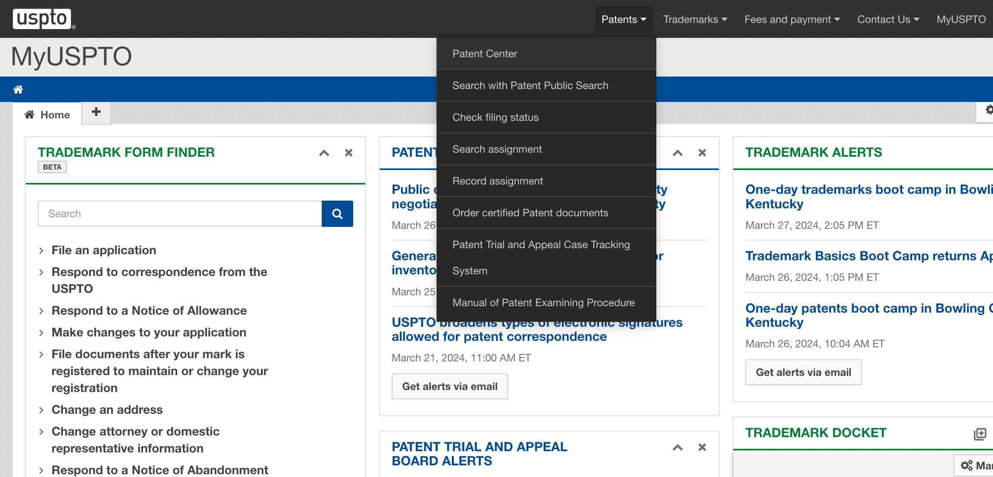The width and height of the screenshot is (993, 477).
Task: Click the Trademark Form Finder search field
Action: 180,214
